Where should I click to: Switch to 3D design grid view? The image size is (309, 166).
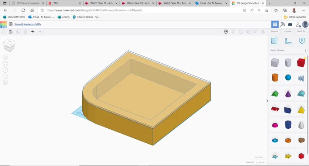pyautogui.click(x=275, y=25)
